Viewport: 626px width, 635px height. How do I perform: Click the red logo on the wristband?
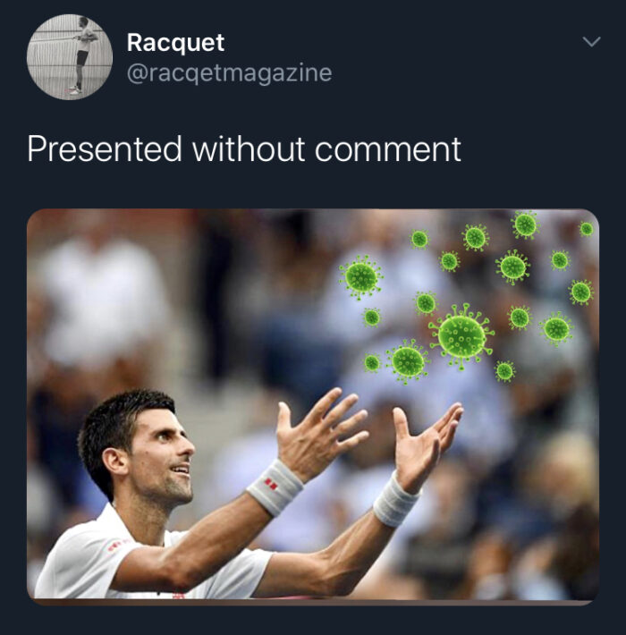point(270,483)
